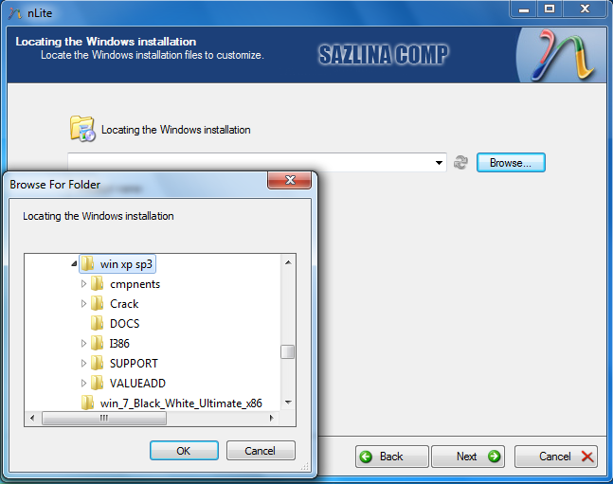Expand the Crack folder
613x484 pixels.
(x=83, y=304)
